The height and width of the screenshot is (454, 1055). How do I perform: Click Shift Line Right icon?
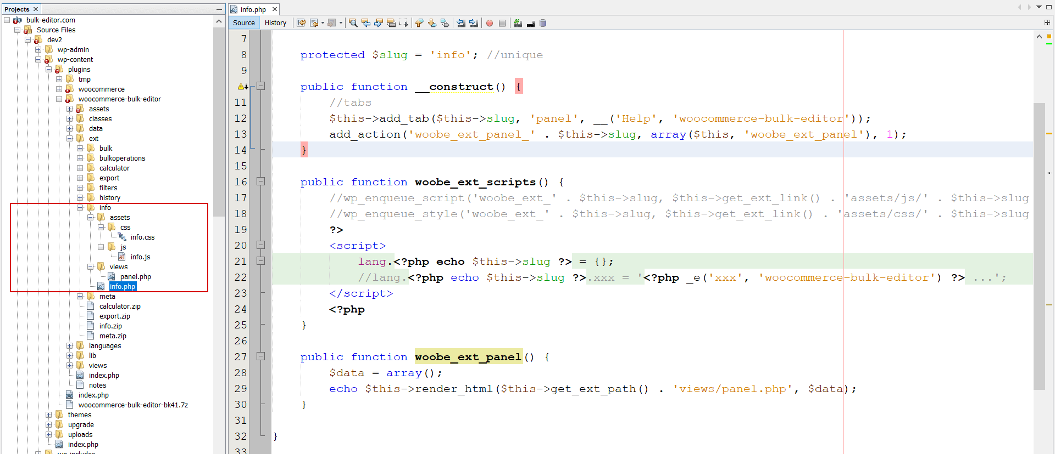point(474,23)
